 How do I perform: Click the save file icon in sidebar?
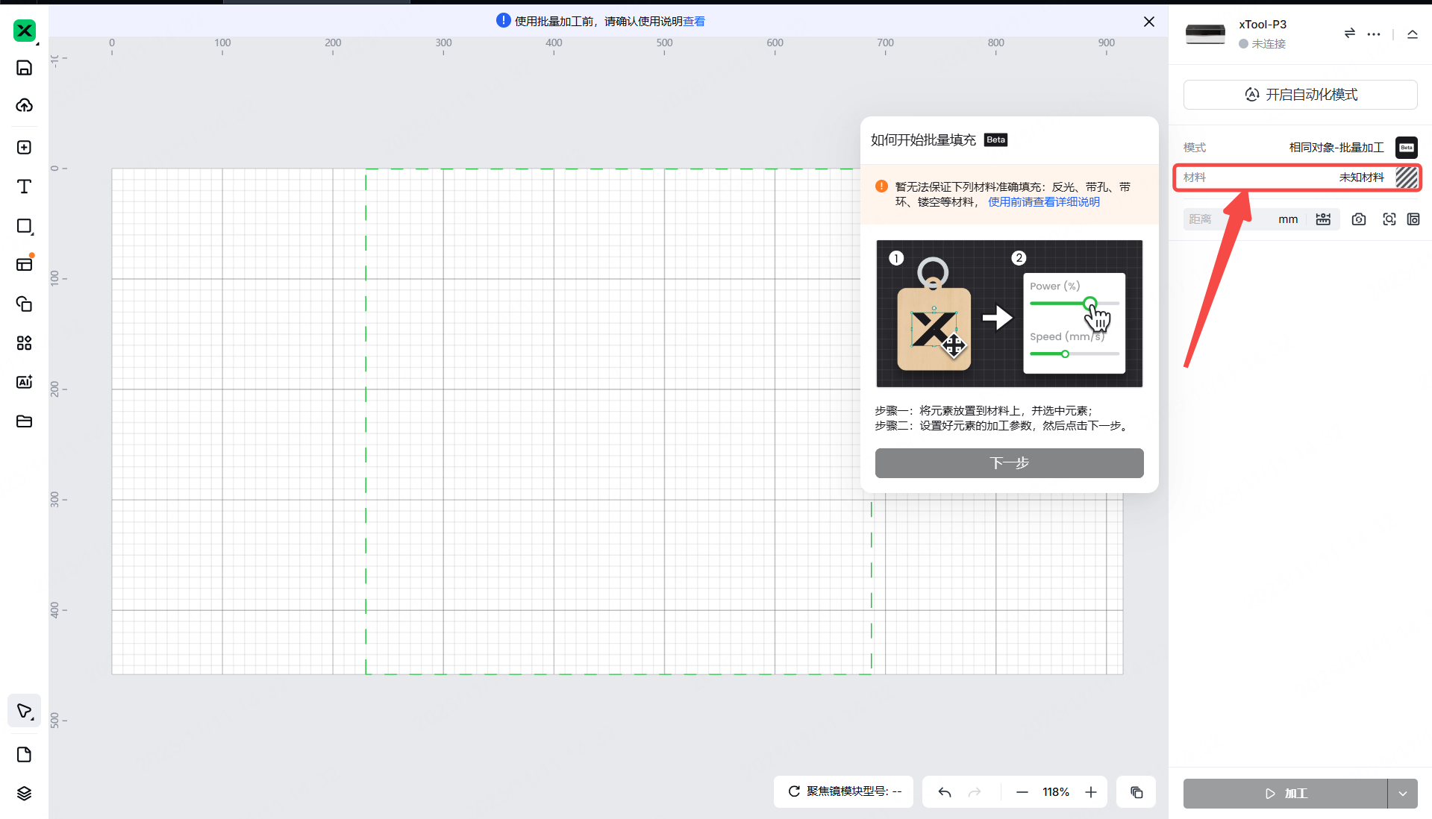[x=24, y=68]
